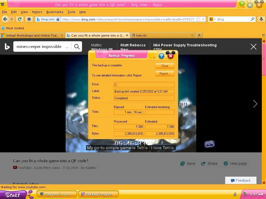Close the Virtual Workshops tab
Screen dimensions: 266x199
tap(62, 35)
